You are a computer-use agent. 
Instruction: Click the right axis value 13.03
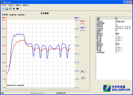point(77,88)
